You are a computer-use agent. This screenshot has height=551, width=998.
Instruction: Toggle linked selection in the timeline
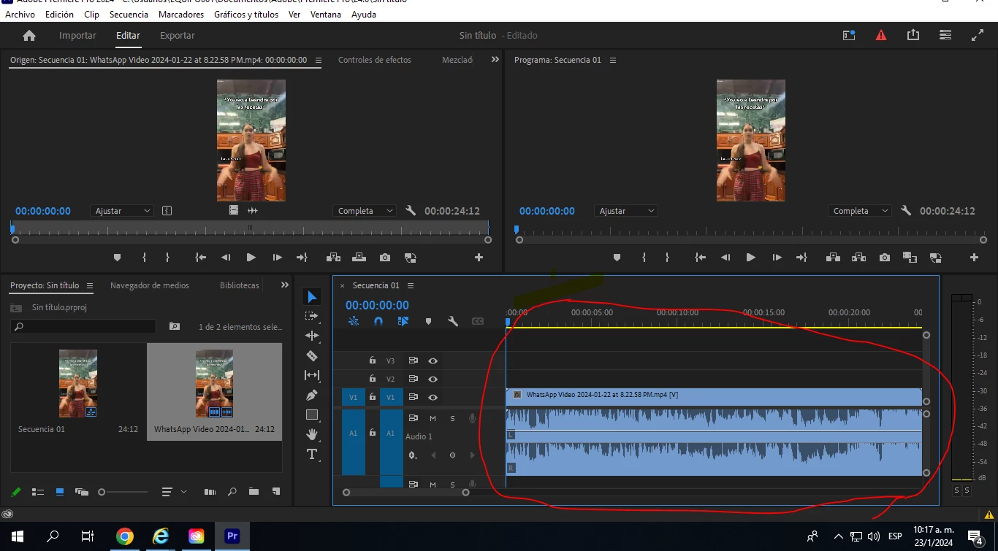pos(403,321)
